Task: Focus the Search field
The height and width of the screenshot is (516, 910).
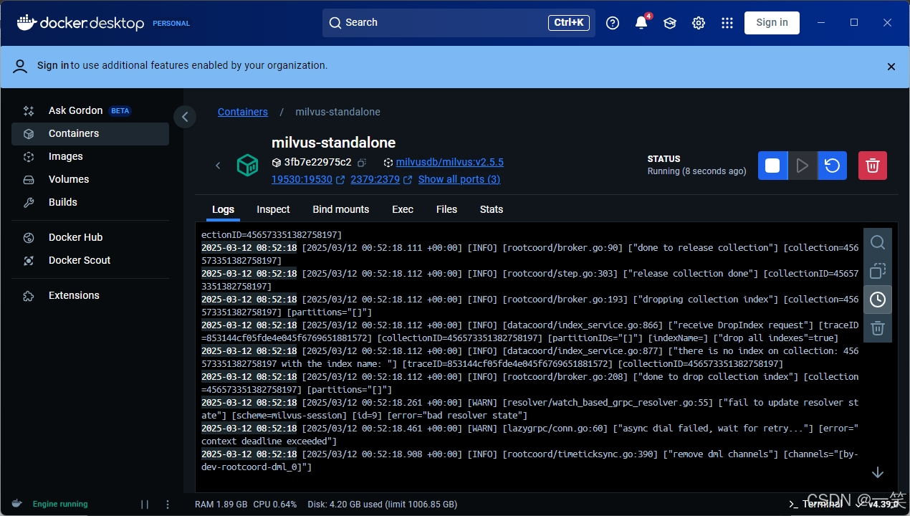Action: pos(459,23)
